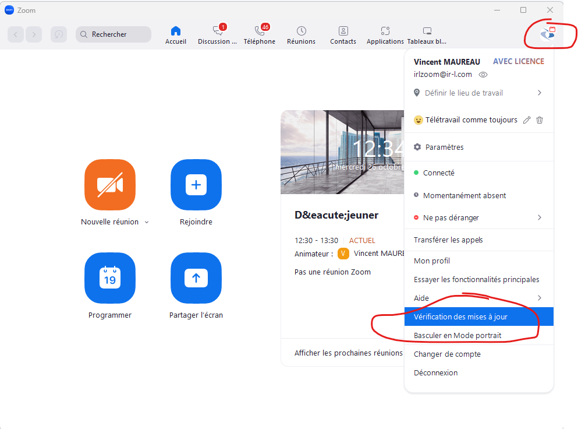Click Pas une réunion Zoom text
Image resolution: width=578 pixels, height=429 pixels.
coord(332,272)
